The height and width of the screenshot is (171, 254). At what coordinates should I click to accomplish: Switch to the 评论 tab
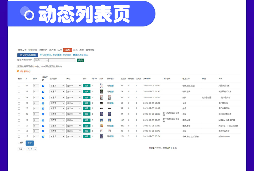75,50
